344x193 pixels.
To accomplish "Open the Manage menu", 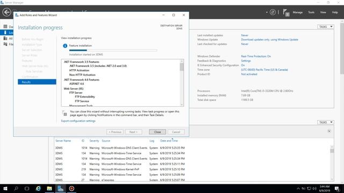I will pos(297,12).
